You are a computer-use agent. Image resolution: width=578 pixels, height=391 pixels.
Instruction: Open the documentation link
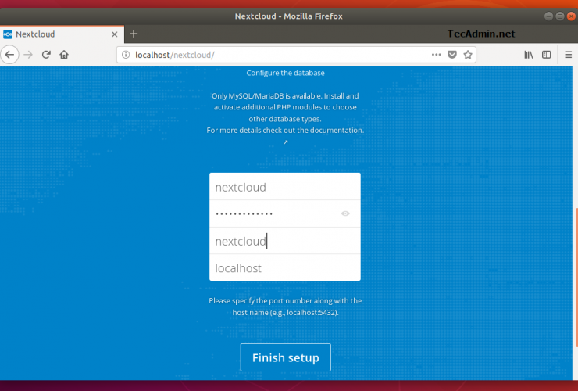pos(285,142)
